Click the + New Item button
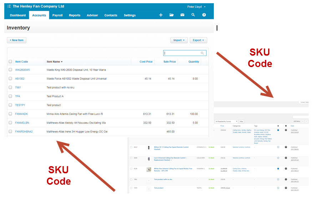 [x=16, y=40]
